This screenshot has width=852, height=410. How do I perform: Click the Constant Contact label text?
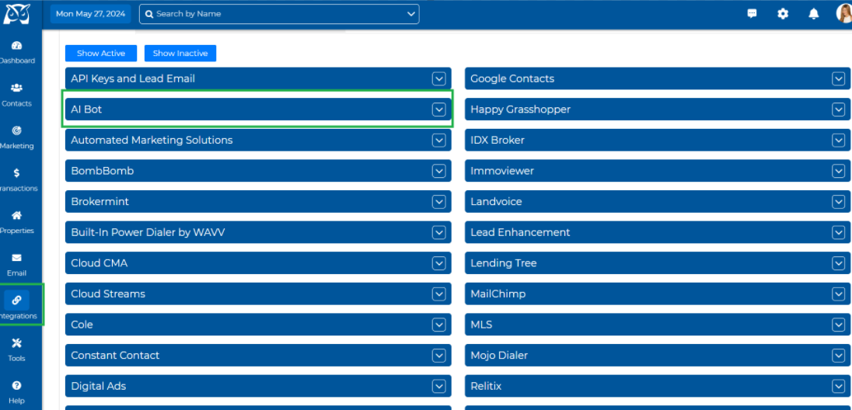tap(115, 355)
